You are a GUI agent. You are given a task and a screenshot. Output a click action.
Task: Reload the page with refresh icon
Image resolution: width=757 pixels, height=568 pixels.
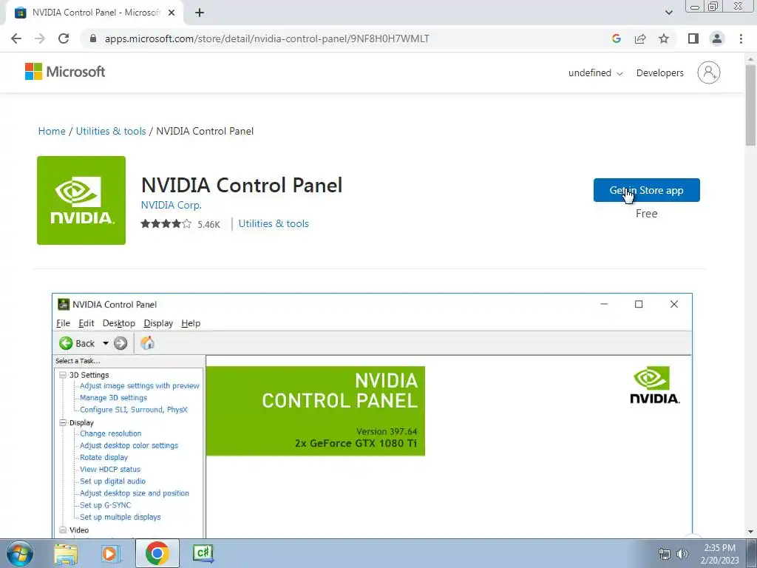(64, 38)
